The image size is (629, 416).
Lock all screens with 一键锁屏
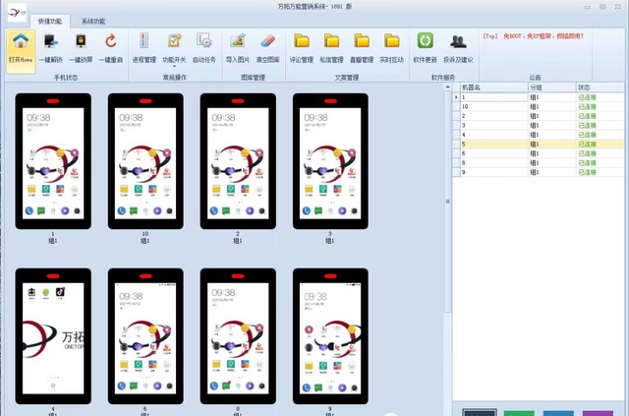tap(81, 45)
